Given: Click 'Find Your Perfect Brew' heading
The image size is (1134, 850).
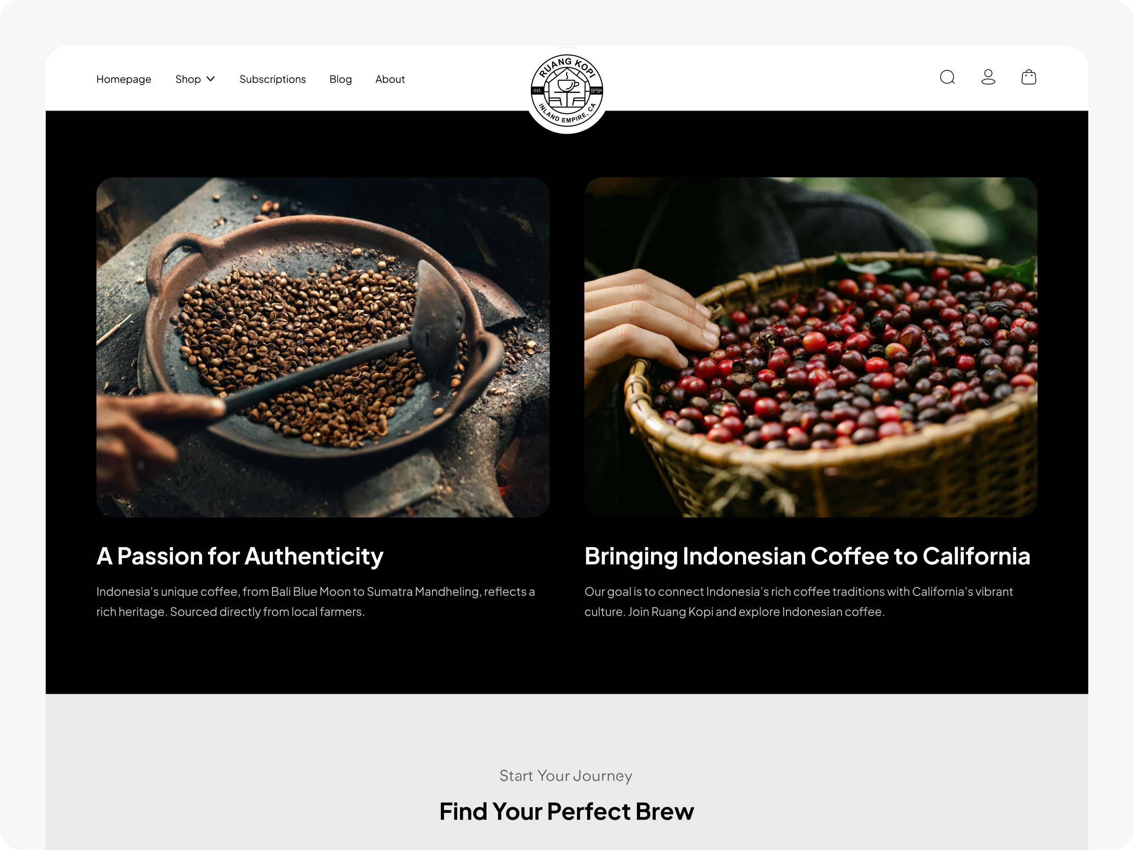Looking at the screenshot, I should tap(567, 812).
